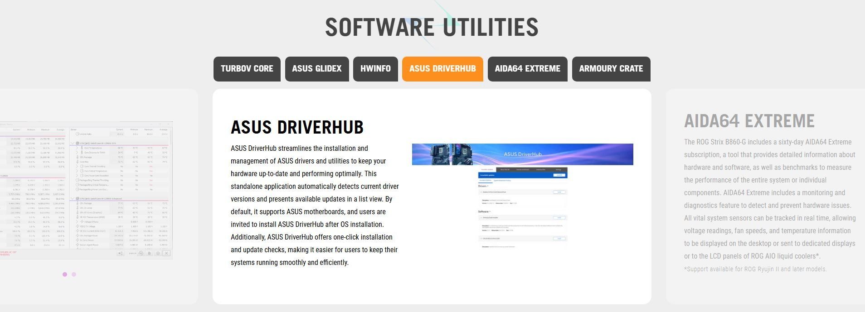Click the ASUS DriverHub banner image
Viewport: 865px width, 312px height.
click(x=522, y=154)
